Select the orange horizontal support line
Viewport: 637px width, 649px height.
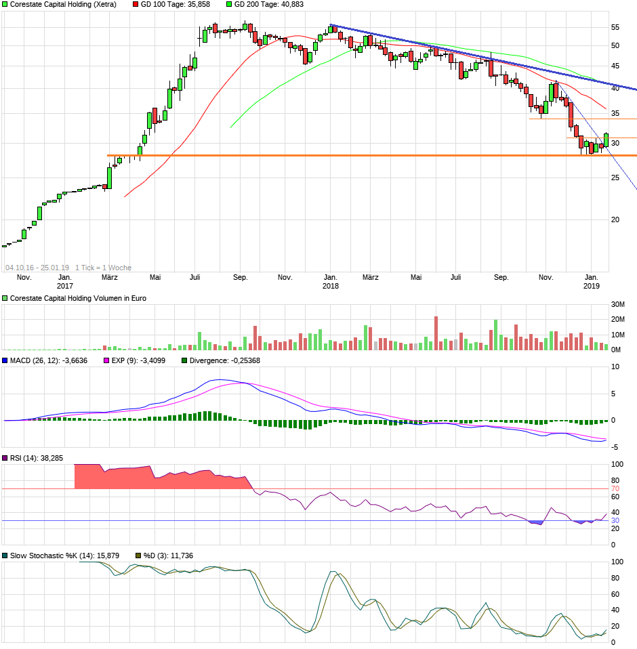pos(373,155)
